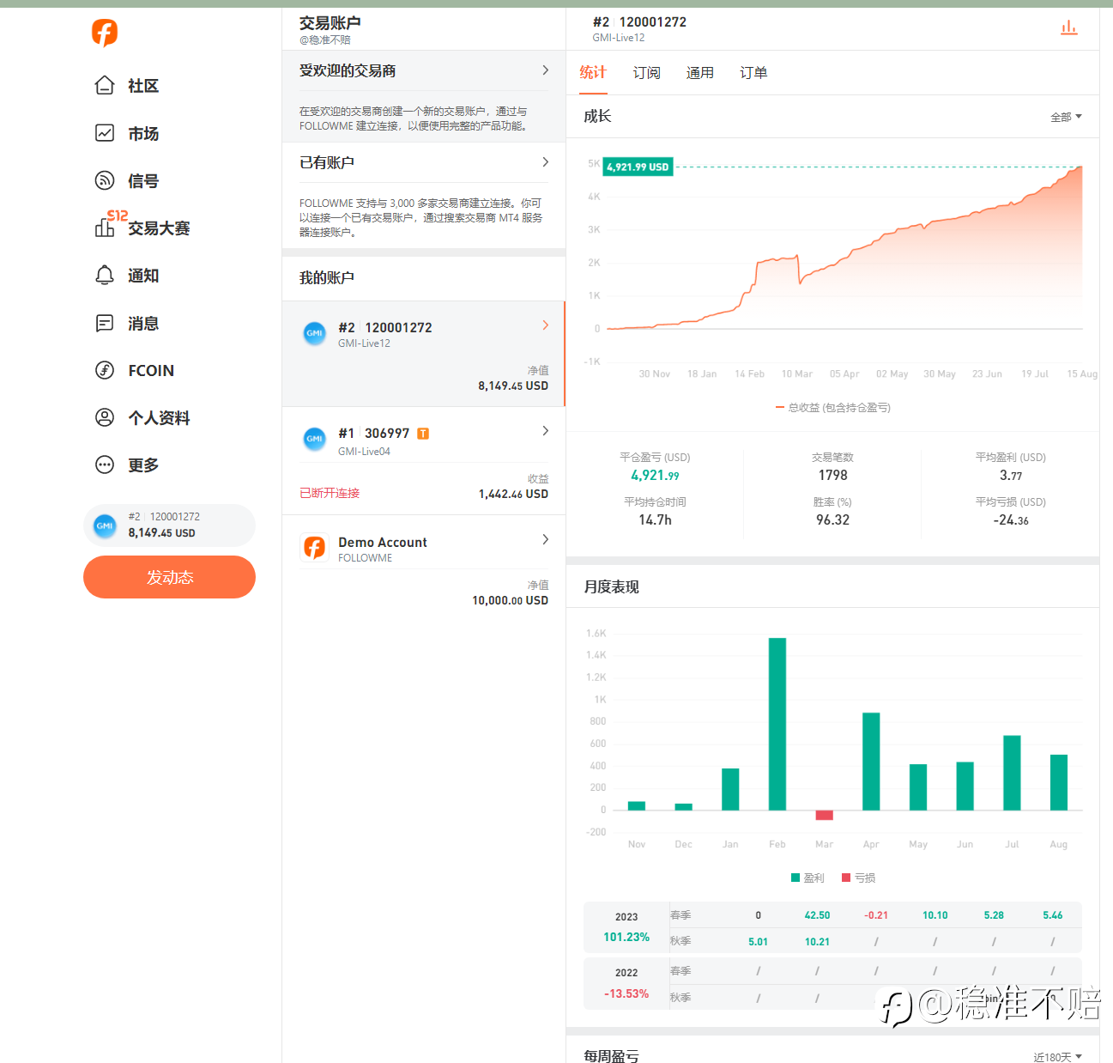This screenshot has height=1063, width=1113.
Task: Open chevron for account #1 306997
Action: click(x=546, y=431)
